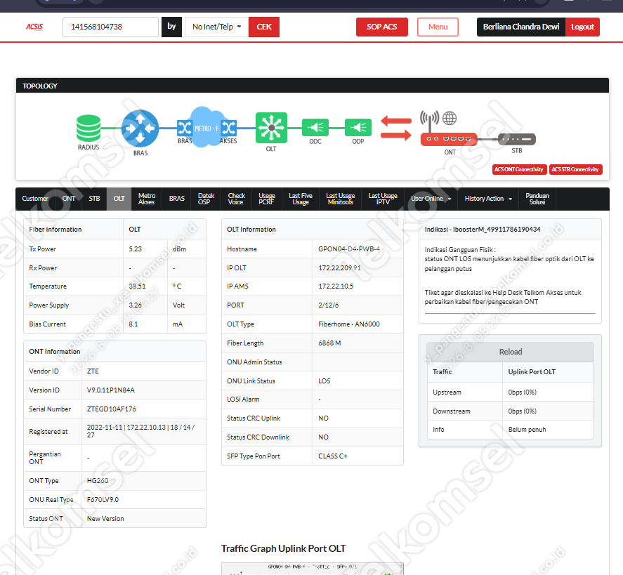623x575 pixels.
Task: Click IP OLT value 172.22.209.91
Action: (339, 268)
